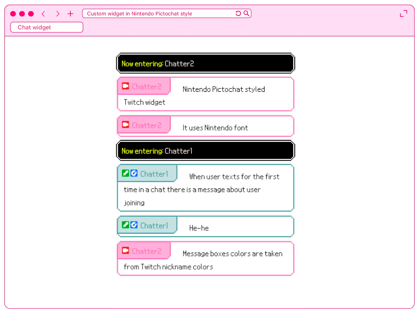Click the address bar with Pictochat title

click(167, 13)
